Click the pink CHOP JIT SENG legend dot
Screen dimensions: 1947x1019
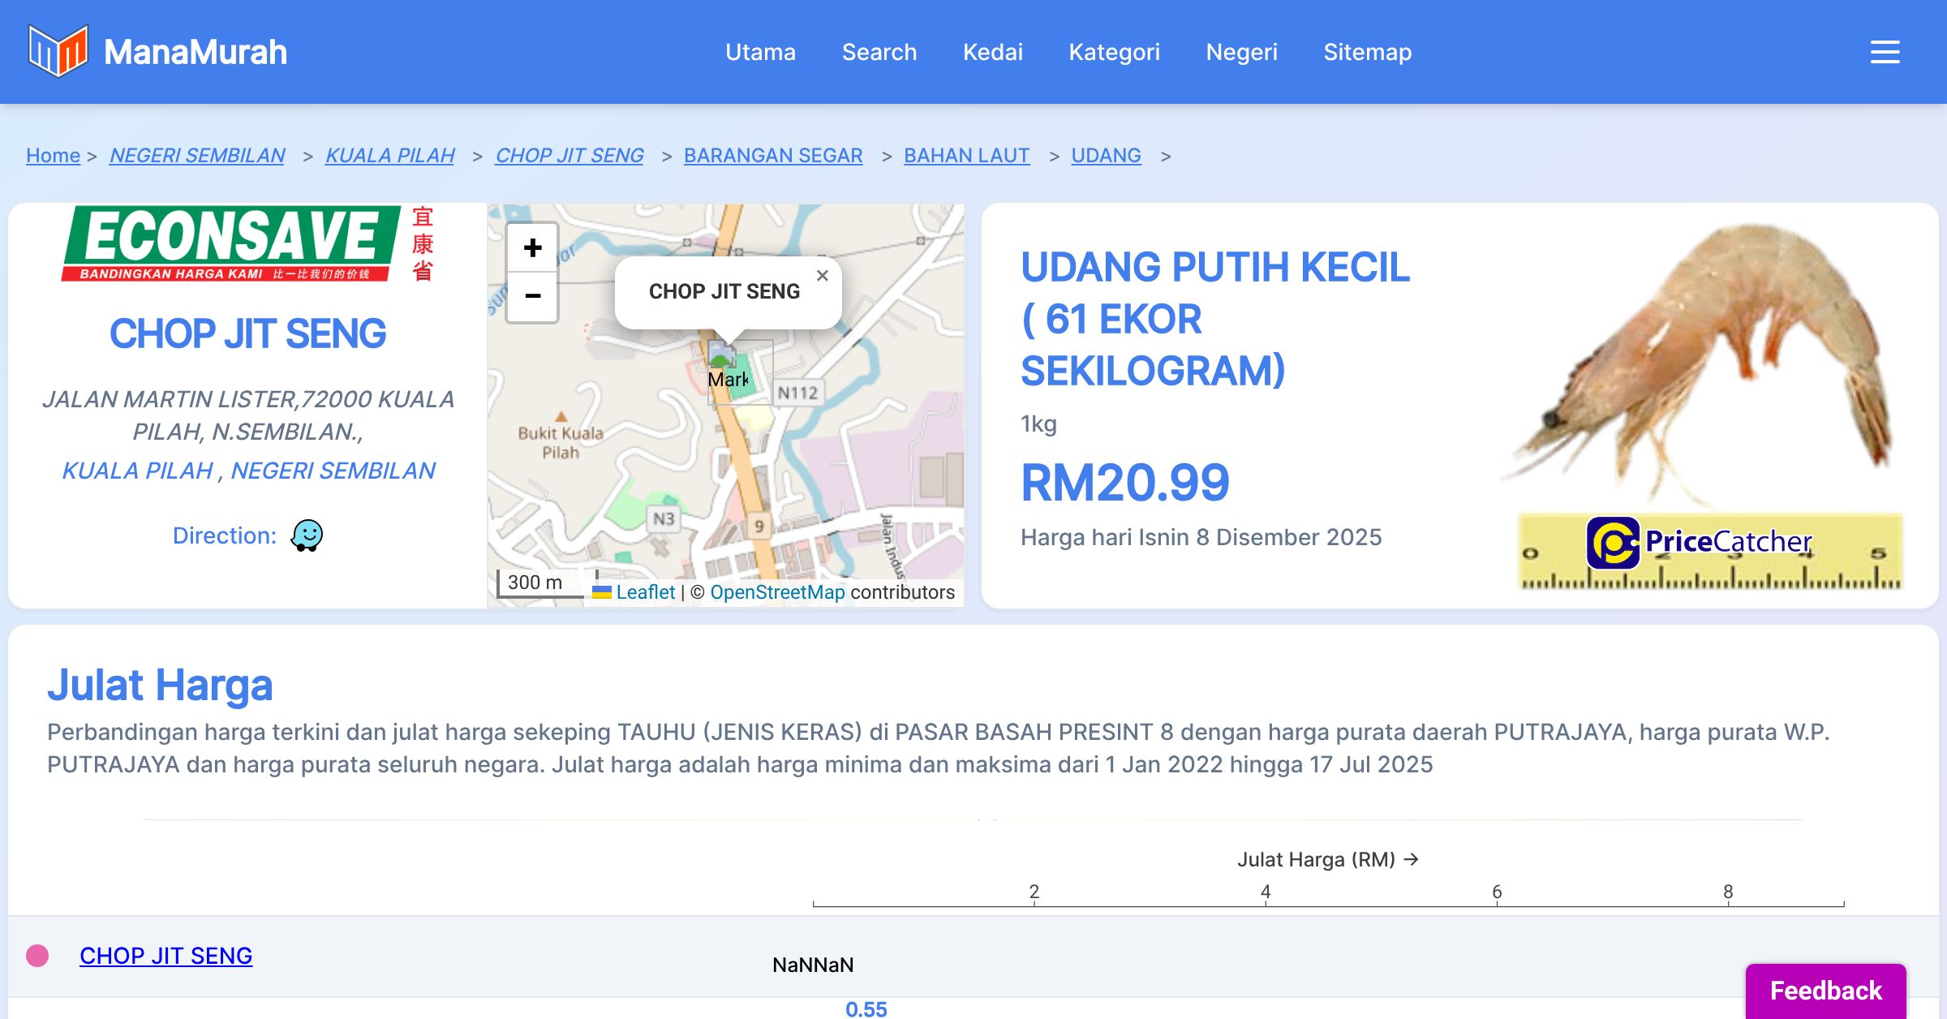click(x=37, y=956)
